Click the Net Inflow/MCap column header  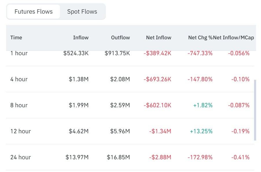pyautogui.click(x=234, y=38)
